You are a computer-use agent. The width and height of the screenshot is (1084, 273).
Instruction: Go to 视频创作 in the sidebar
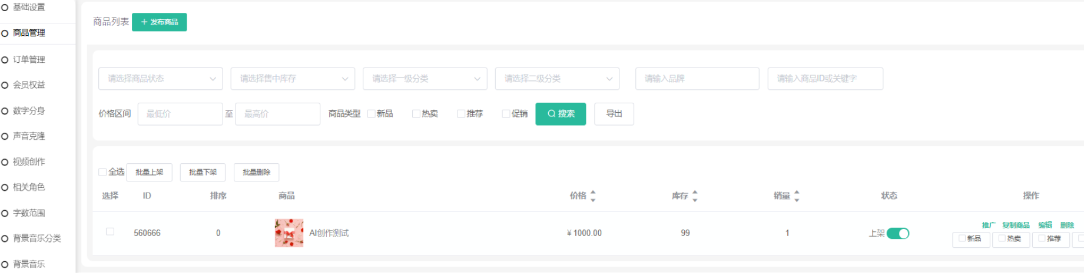coord(29,161)
